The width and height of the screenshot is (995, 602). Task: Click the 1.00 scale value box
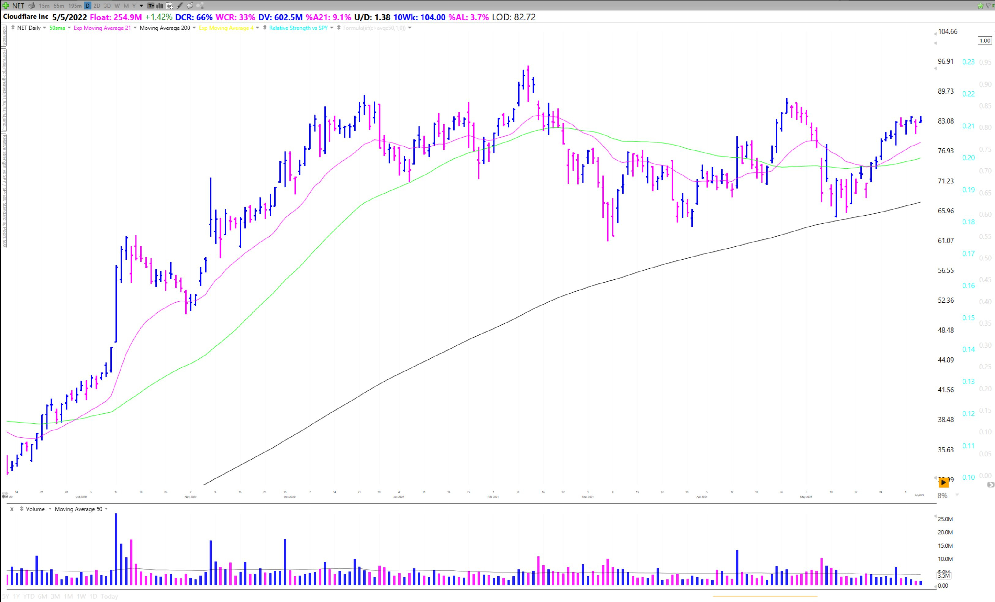click(985, 40)
